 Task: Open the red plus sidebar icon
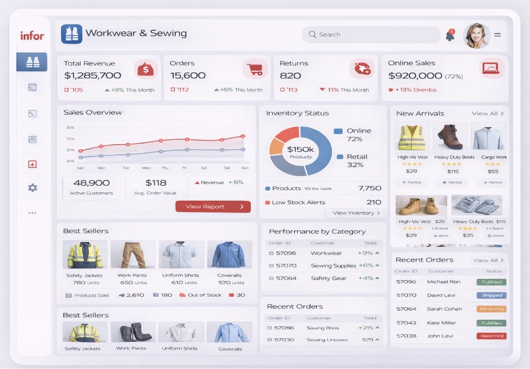point(33,164)
